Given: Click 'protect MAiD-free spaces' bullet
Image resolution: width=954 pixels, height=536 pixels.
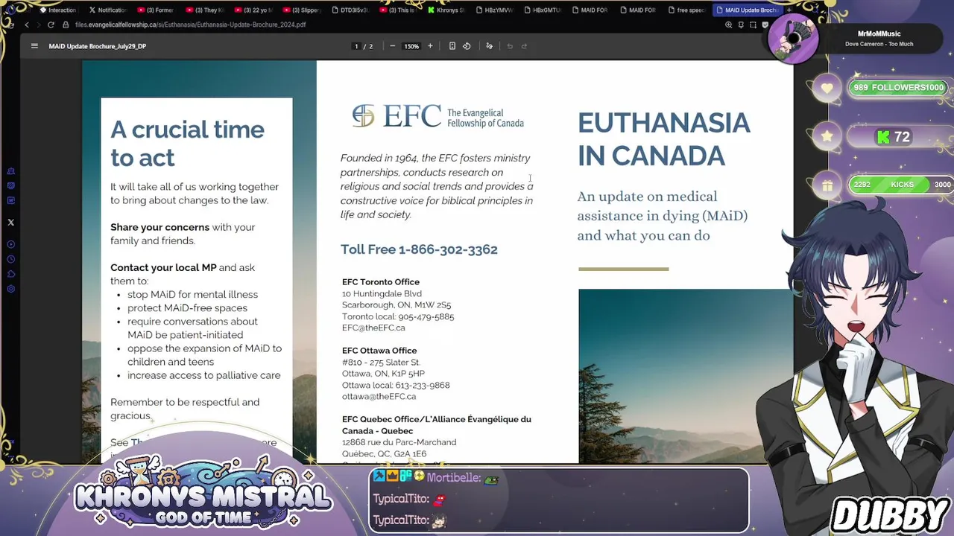Looking at the screenshot, I should [187, 308].
